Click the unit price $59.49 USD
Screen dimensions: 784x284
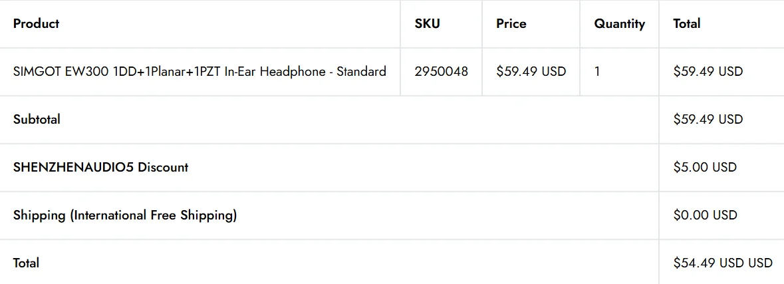click(x=531, y=72)
